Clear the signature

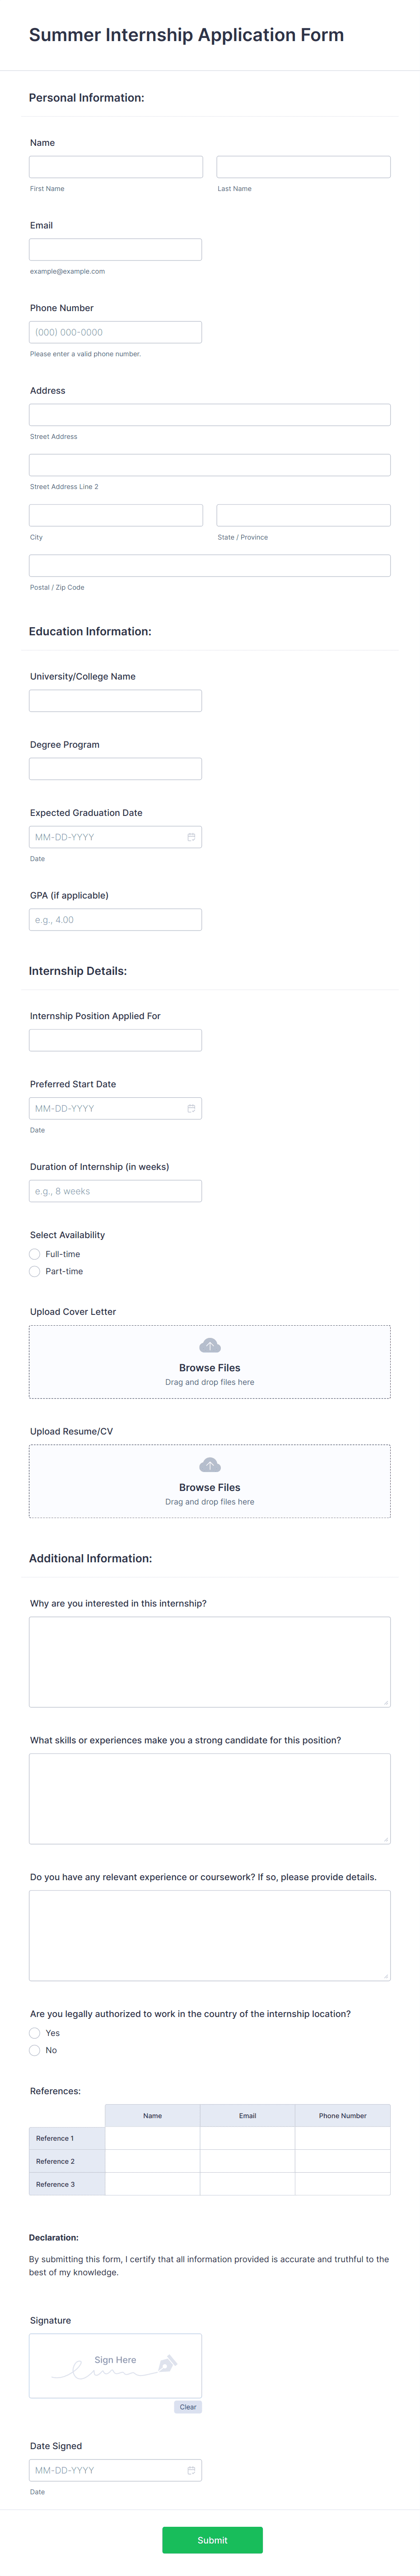(188, 2407)
